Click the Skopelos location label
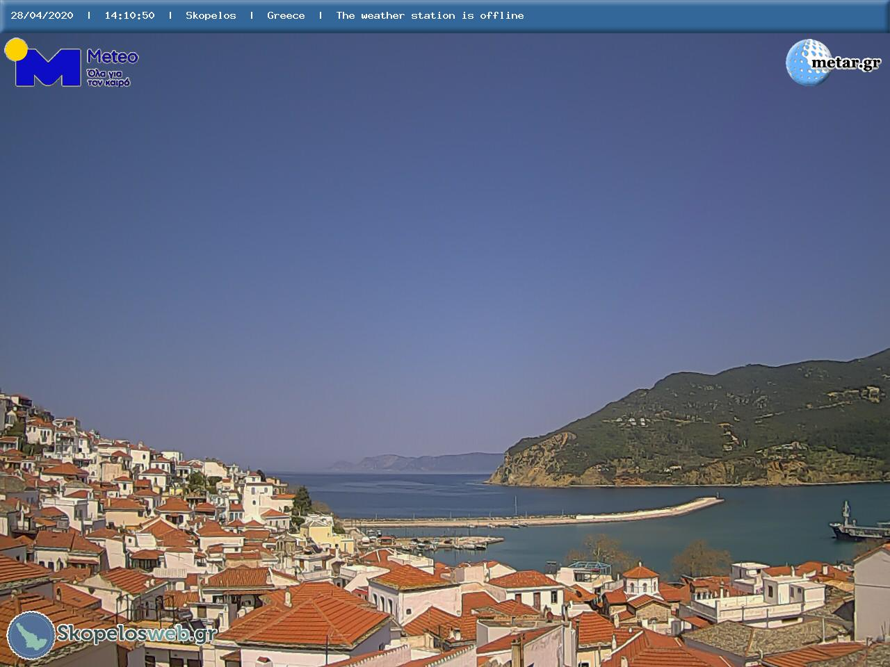 click(211, 15)
